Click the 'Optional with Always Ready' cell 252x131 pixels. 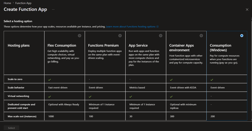65,106
